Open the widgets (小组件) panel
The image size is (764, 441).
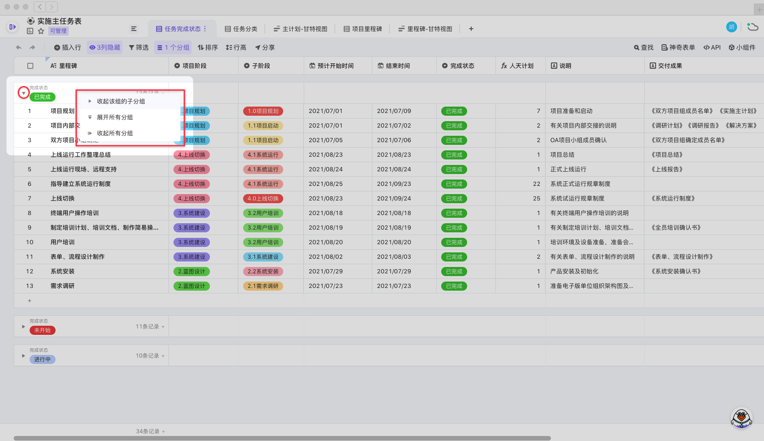coord(742,47)
